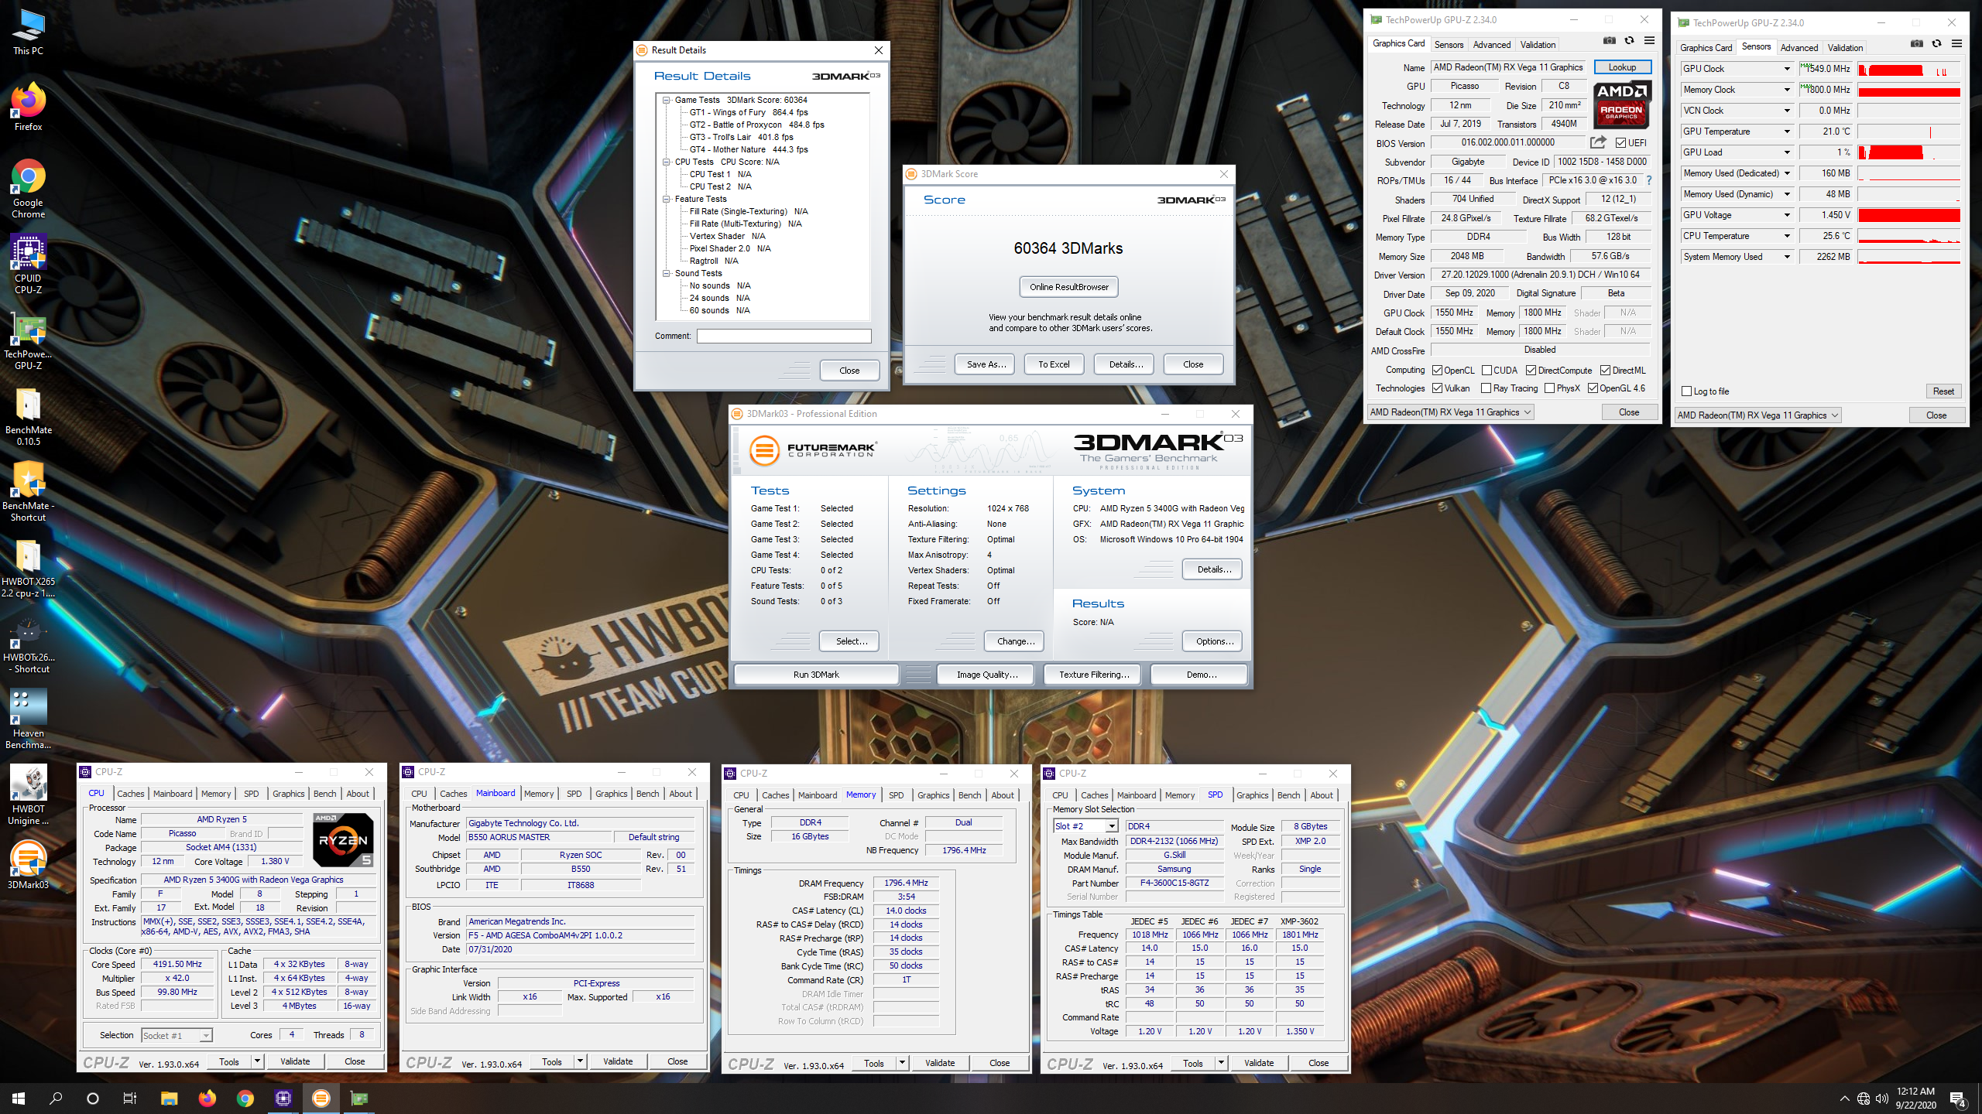Image resolution: width=1982 pixels, height=1114 pixels.
Task: Open the hamburger menu in Sensors GPU-Z window
Action: point(1956,44)
